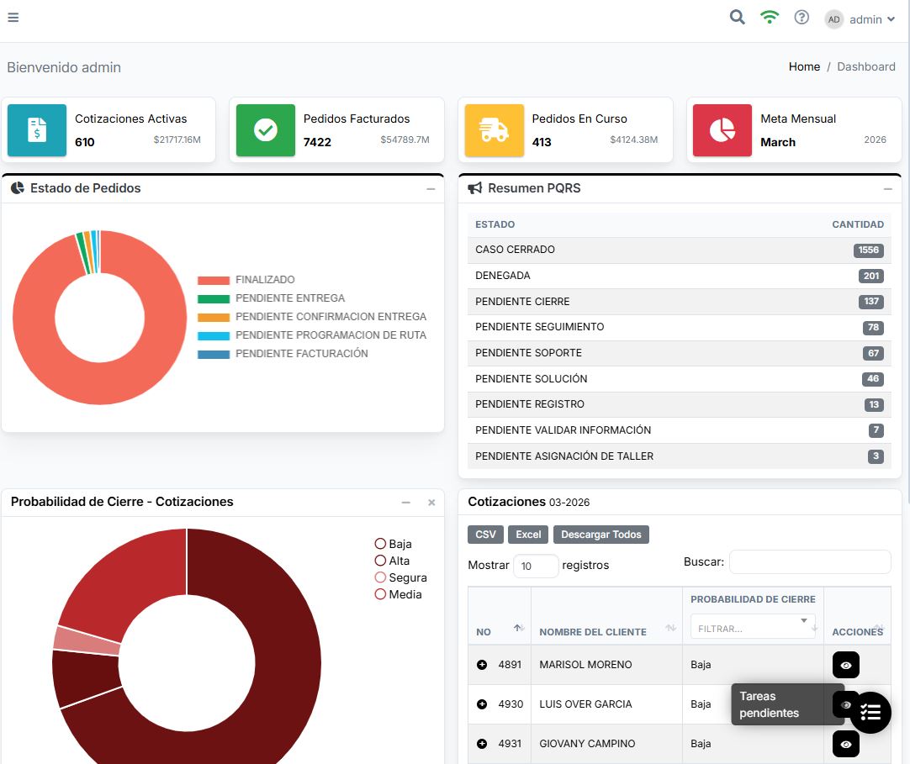
Task: Open help via the question mark icon
Action: pos(802,17)
